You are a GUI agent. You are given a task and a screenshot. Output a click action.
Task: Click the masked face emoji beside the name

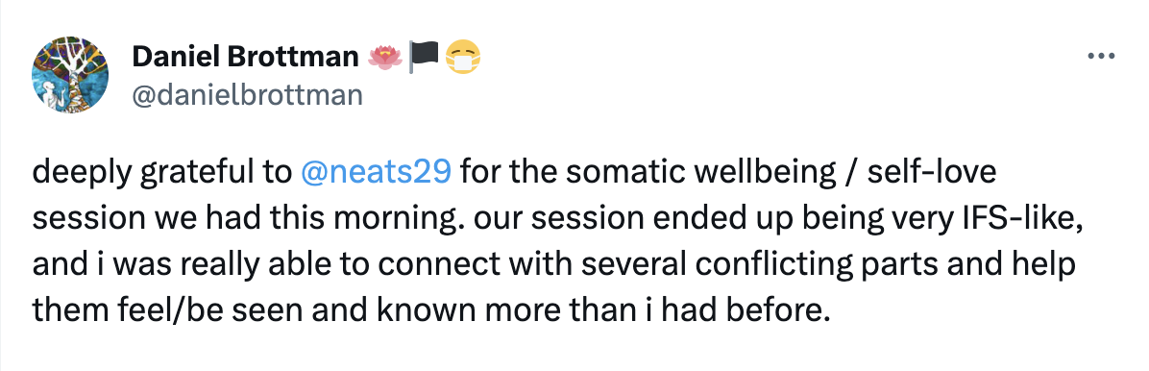pos(463,57)
